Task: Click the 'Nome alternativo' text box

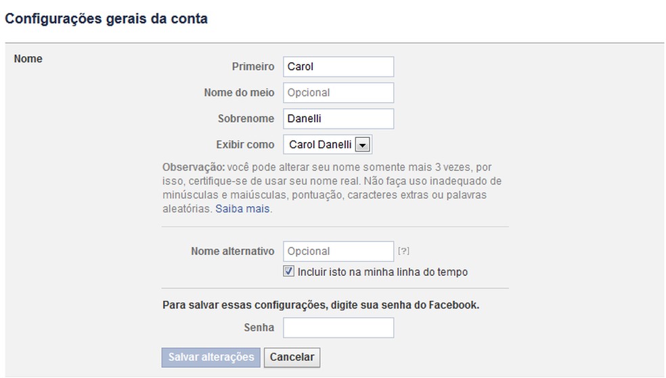Action: pos(338,251)
